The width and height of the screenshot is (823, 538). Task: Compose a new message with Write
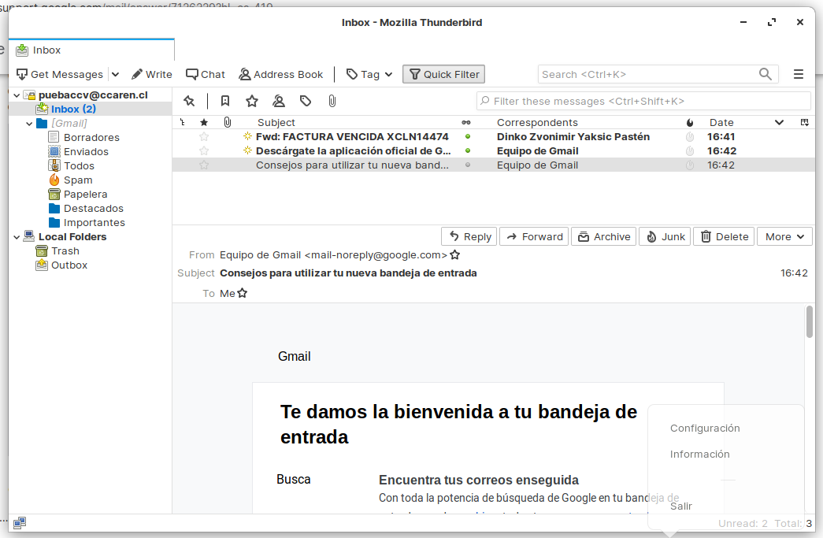tap(152, 75)
